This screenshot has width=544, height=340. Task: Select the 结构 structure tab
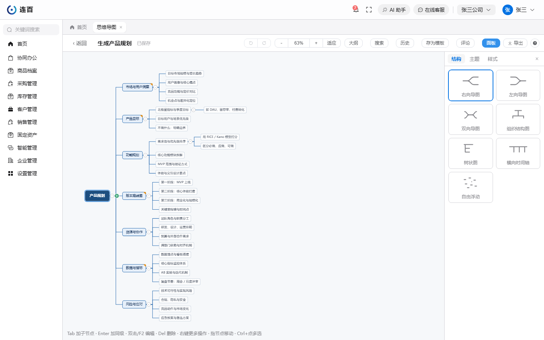pos(456,59)
